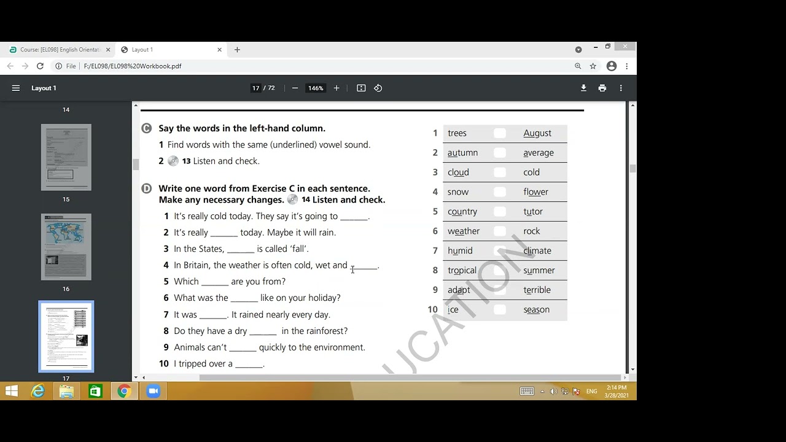The width and height of the screenshot is (786, 442).
Task: Click the zoom in plus button
Action: click(337, 88)
